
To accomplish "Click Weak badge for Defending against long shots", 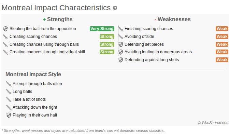I will 222,60.
